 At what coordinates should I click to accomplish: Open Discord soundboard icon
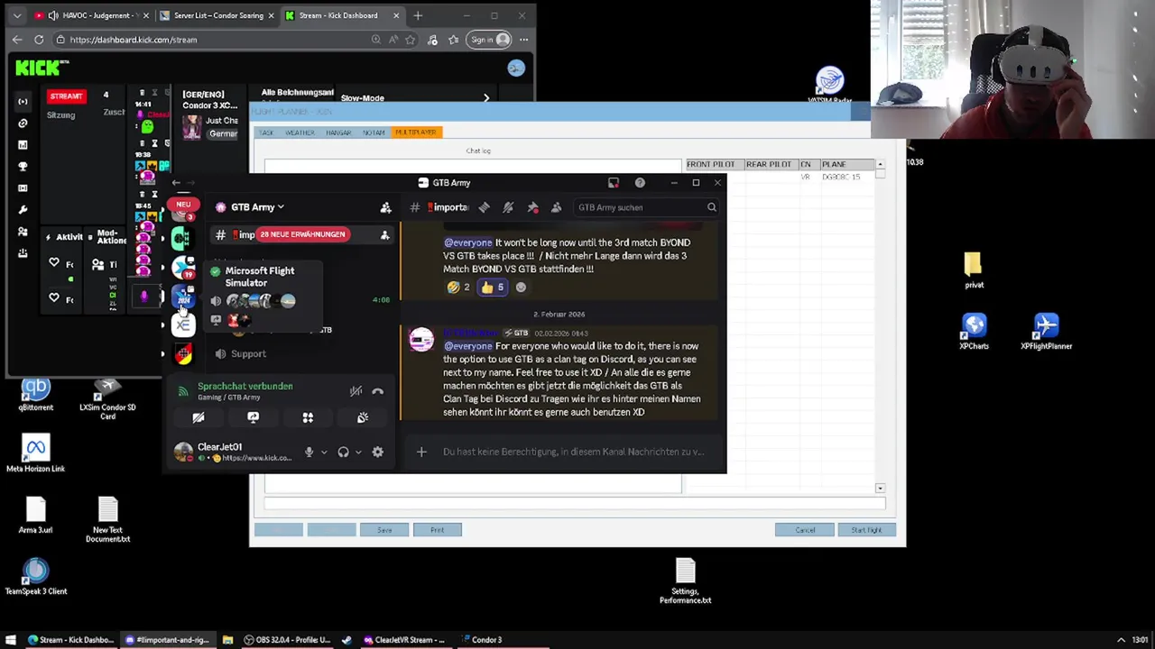click(x=362, y=417)
